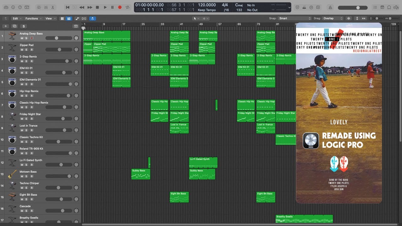The image size is (402, 226).
Task: Open the Mixer faders icon
Action: pos(46,7)
